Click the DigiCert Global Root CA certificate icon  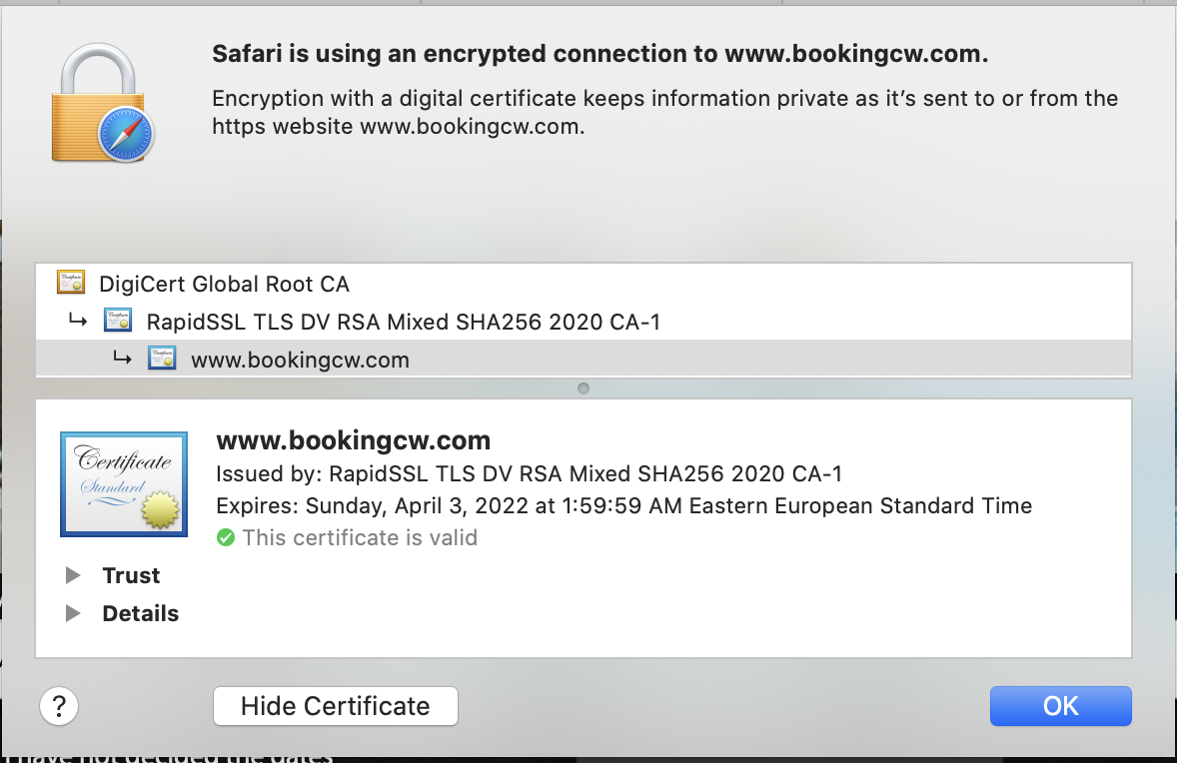pos(71,282)
